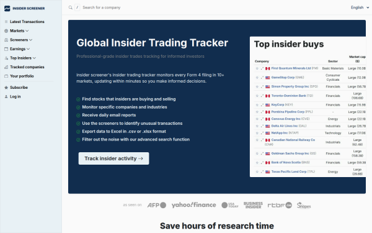Viewport: 372px width, 233px height.
Task: Focus the company search field
Action: [102, 7]
